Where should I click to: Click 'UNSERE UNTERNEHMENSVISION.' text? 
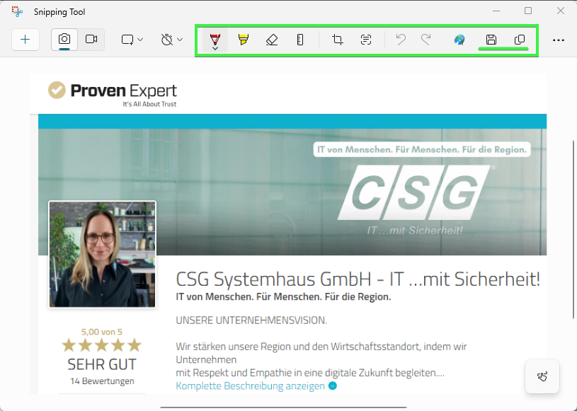click(x=251, y=320)
